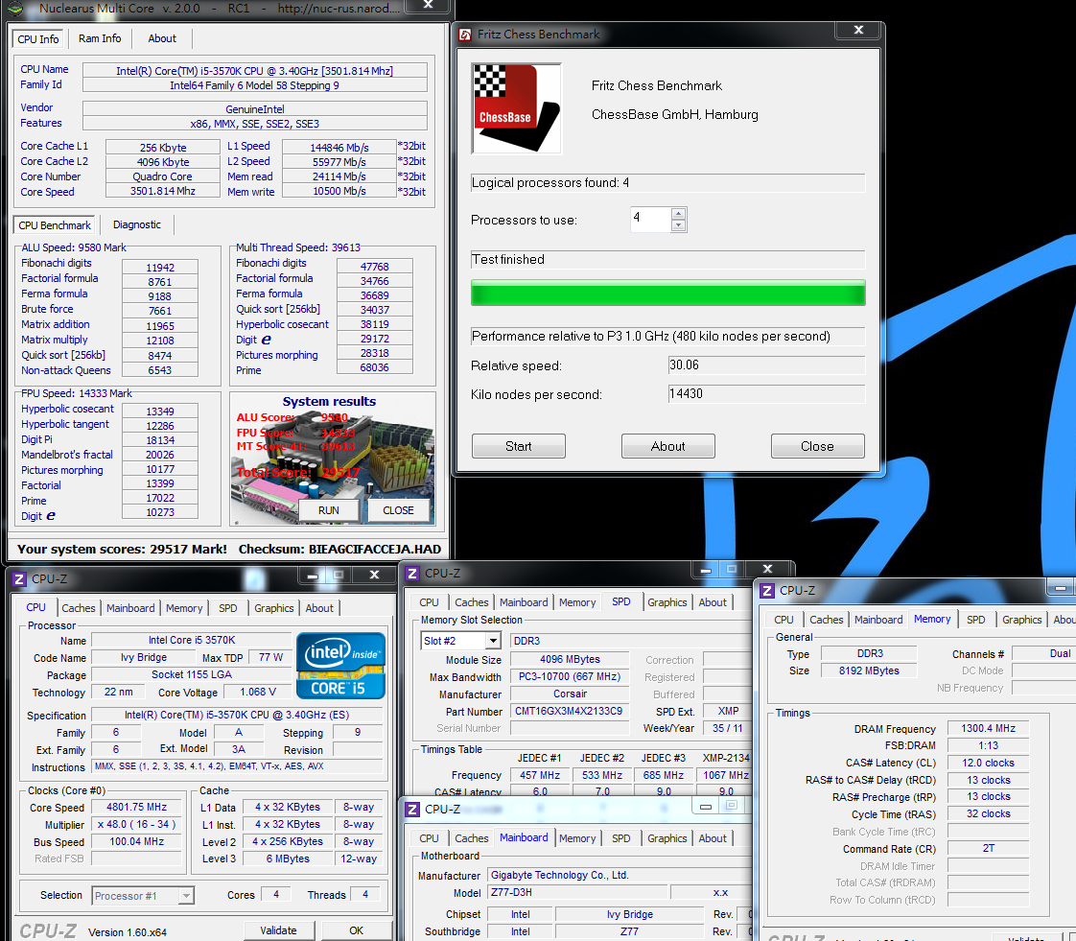Screen dimensions: 1076x941
Task: Click the Multiplier value x 48.0
Action: pos(136,824)
